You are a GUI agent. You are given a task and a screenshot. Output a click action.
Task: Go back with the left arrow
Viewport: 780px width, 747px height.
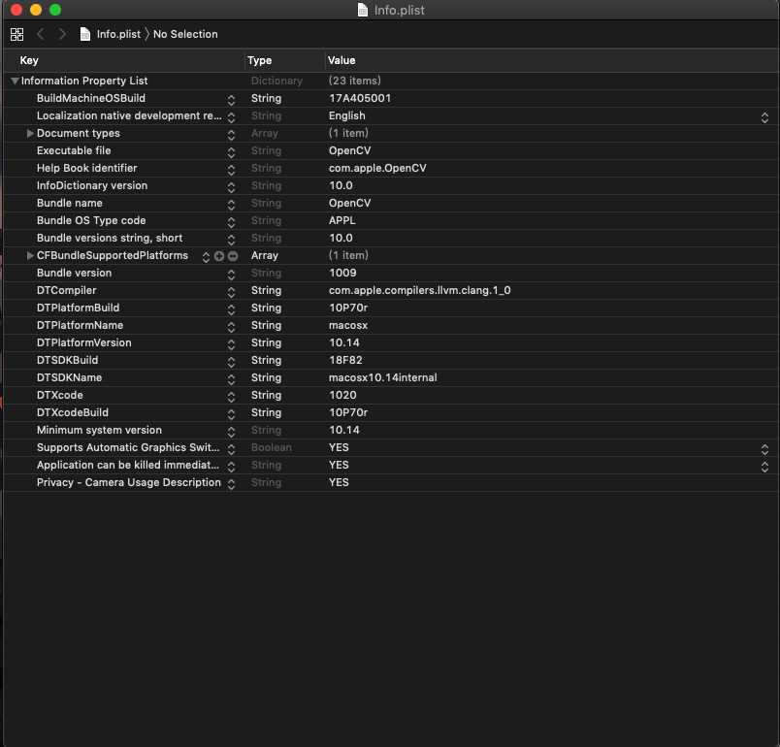[41, 34]
